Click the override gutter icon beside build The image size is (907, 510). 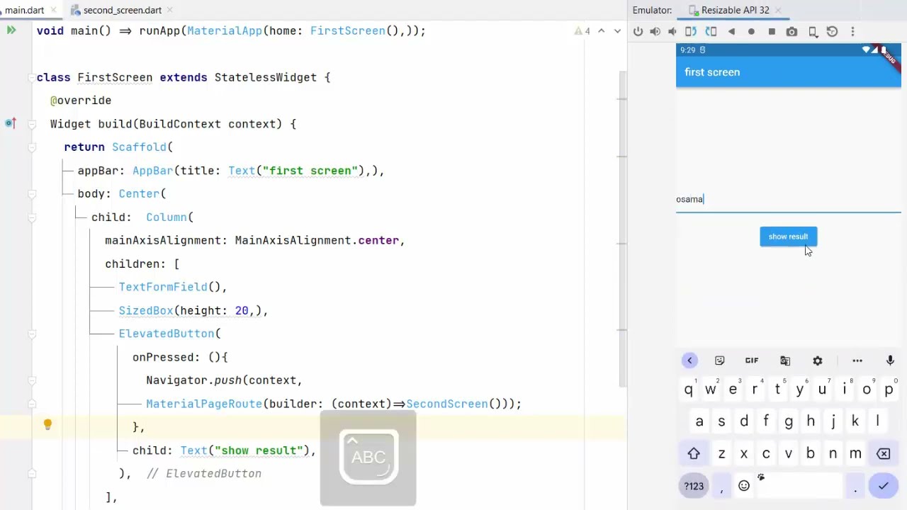click(x=10, y=123)
